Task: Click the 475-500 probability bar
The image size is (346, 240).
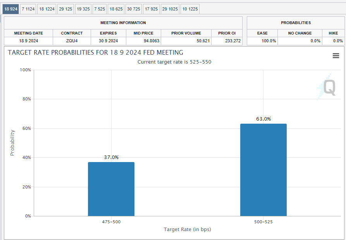Action: coord(111,189)
